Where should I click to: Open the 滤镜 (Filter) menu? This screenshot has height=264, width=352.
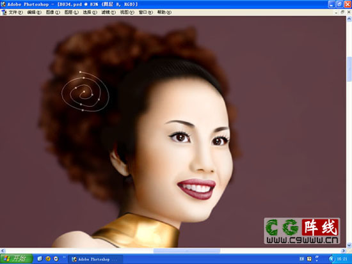(108, 12)
